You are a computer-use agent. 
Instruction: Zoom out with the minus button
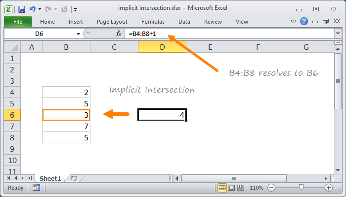point(271,188)
